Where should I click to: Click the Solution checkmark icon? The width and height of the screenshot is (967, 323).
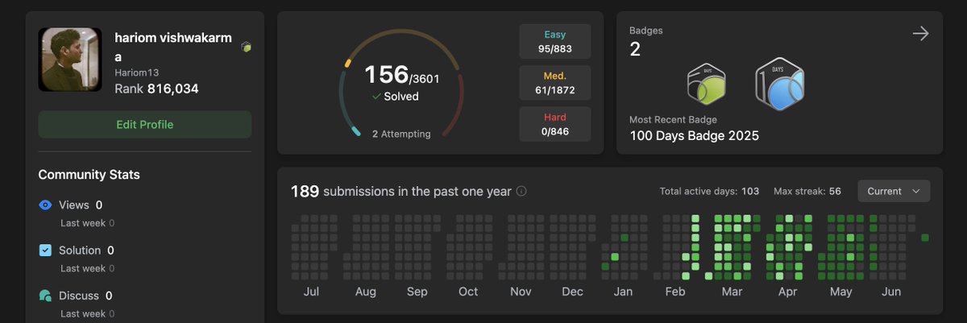click(x=45, y=251)
